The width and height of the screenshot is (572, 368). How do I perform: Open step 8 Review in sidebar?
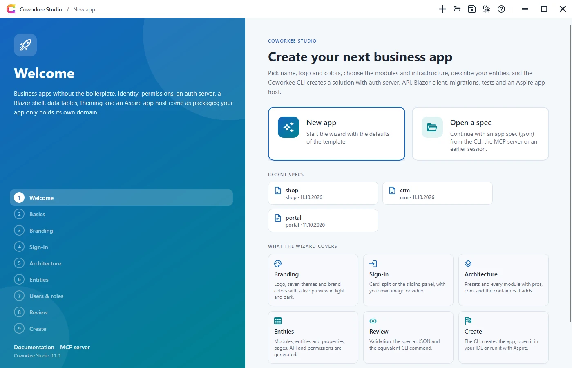click(121, 312)
